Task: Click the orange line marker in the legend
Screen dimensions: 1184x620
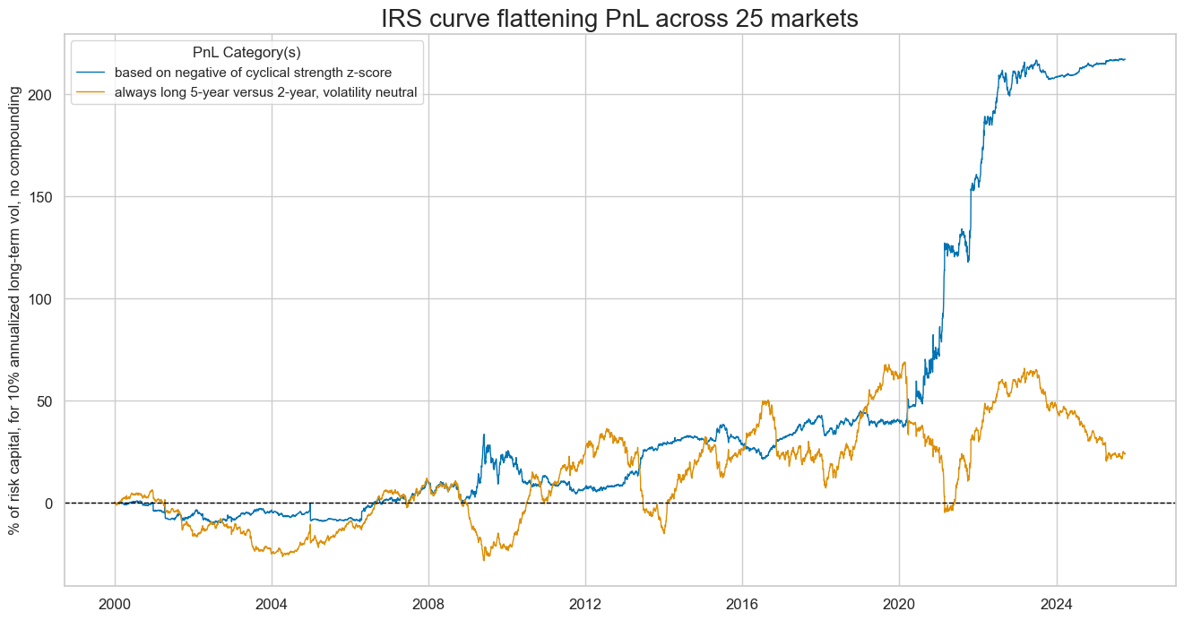Action: click(90, 91)
